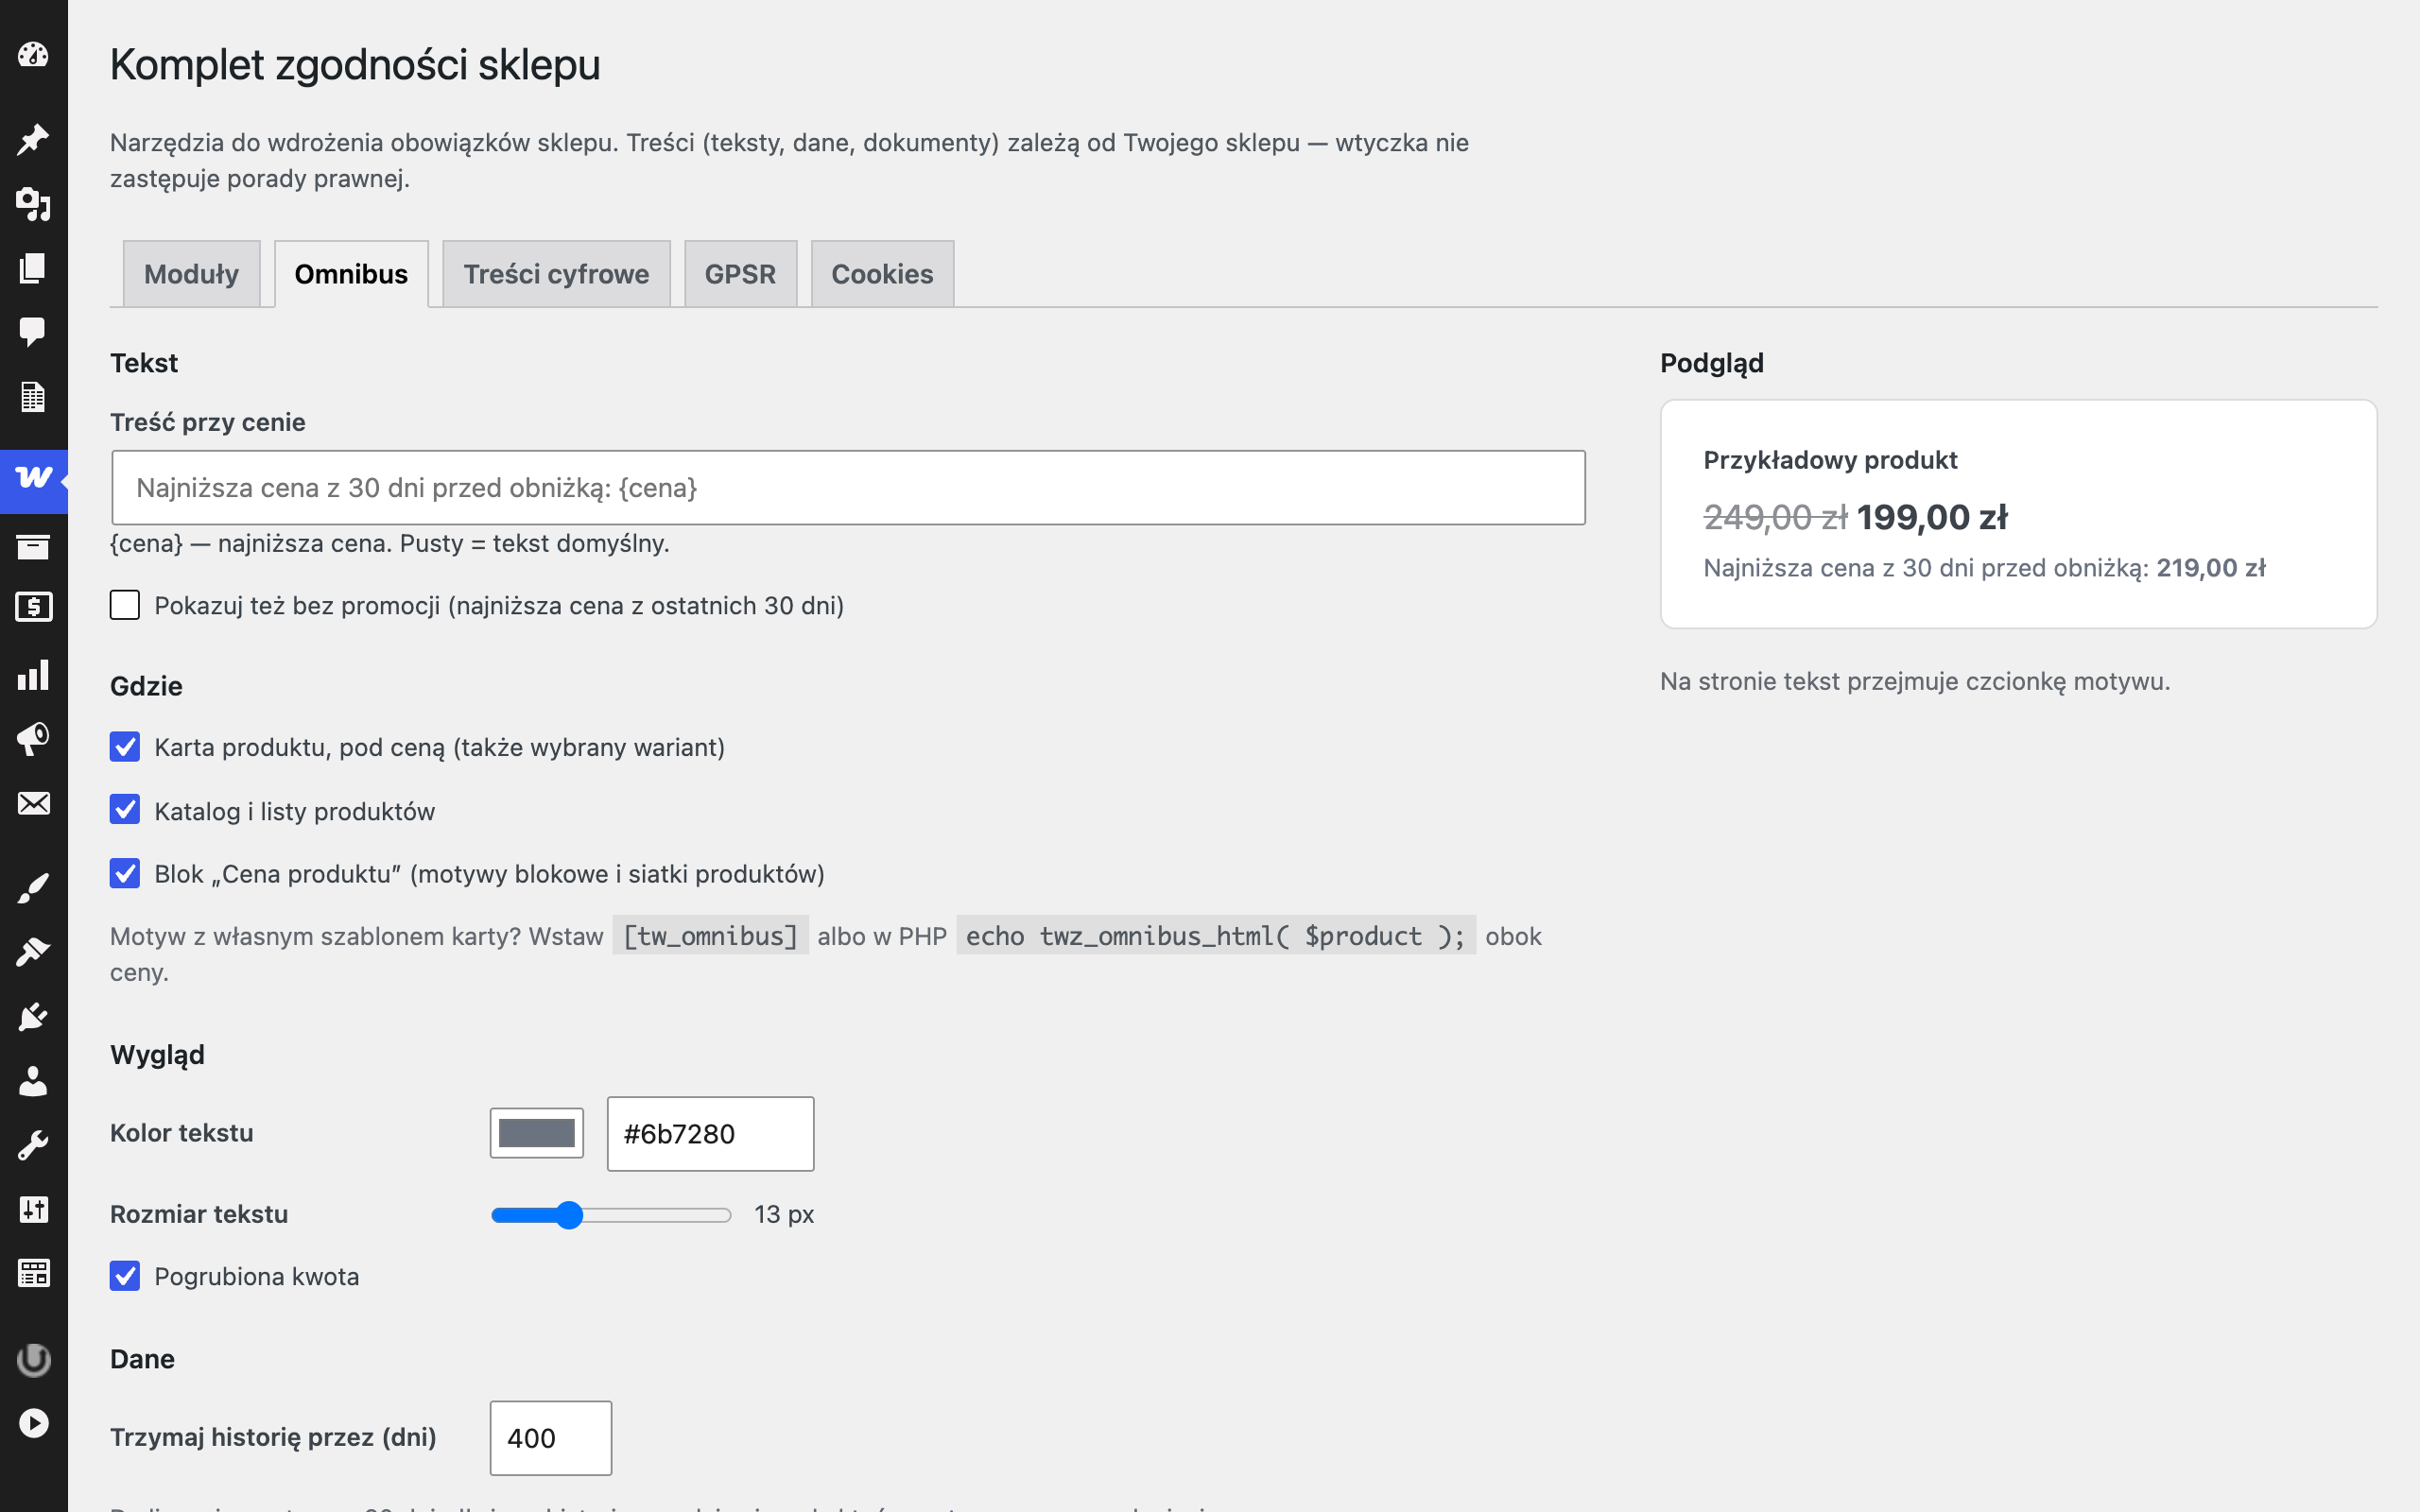Screen dimensions: 2420x1512
Task: Click the collapse menu play icon
Action: click(33, 1423)
